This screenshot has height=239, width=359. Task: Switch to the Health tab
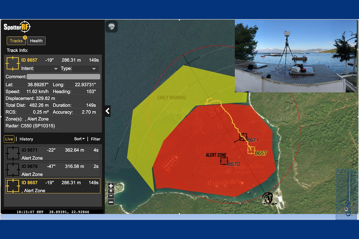pos(36,41)
